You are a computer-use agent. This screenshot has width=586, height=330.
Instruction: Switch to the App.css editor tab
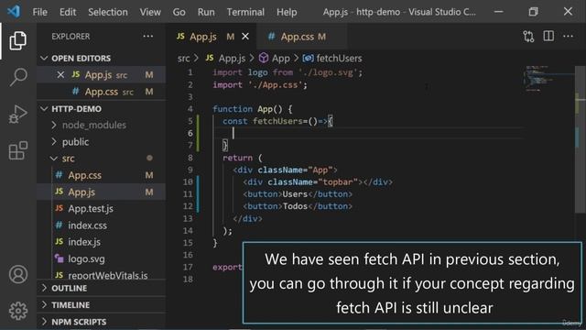(x=302, y=37)
